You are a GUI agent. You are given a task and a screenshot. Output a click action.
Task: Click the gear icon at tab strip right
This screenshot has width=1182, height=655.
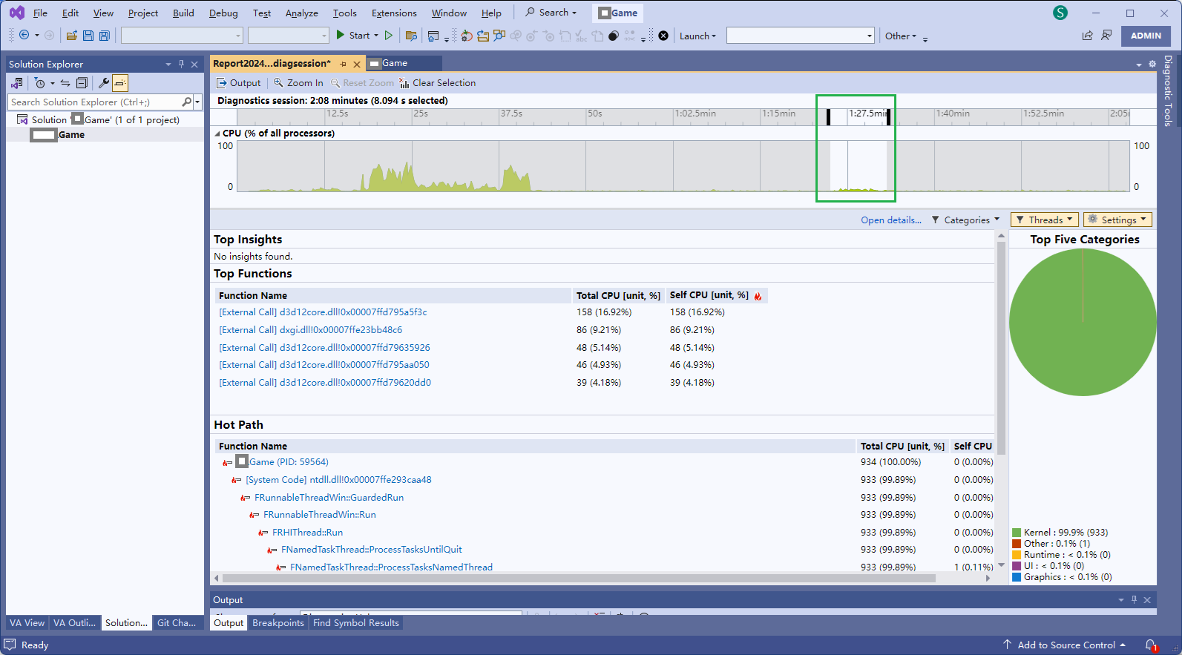(x=1152, y=65)
